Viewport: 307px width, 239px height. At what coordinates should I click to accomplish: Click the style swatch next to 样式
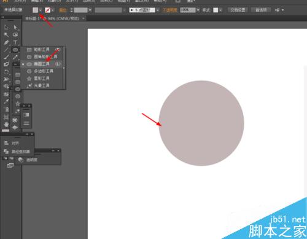tap(216, 10)
